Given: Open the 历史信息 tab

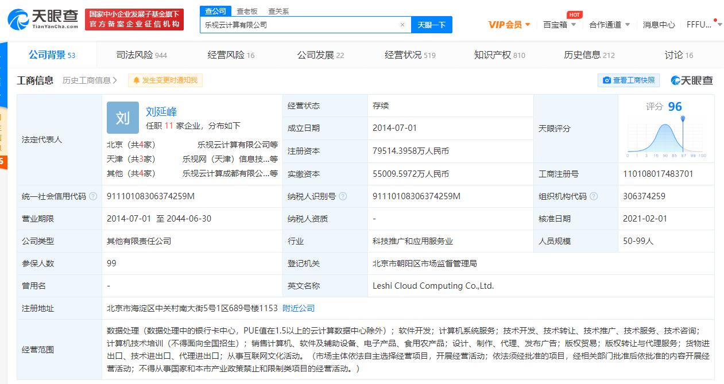Looking at the screenshot, I should point(589,55).
